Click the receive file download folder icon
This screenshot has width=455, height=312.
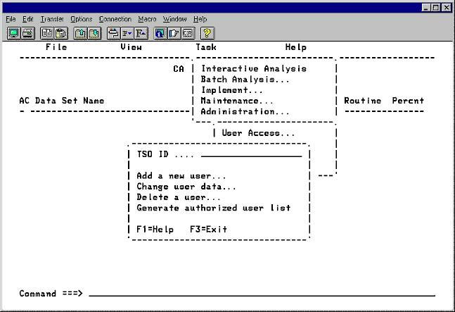(x=94, y=33)
